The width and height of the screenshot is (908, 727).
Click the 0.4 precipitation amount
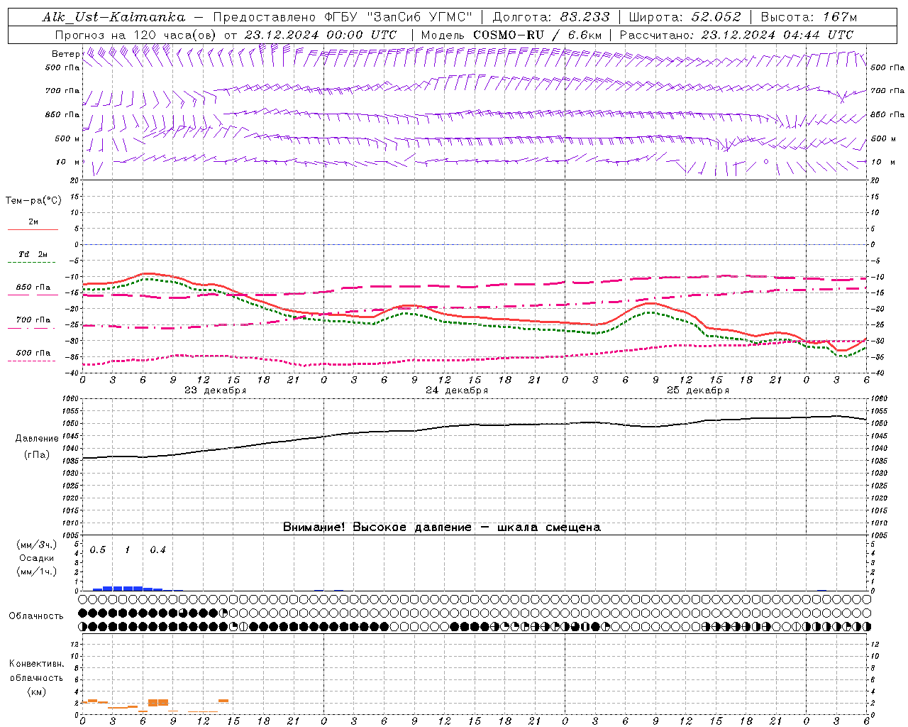[x=158, y=550]
